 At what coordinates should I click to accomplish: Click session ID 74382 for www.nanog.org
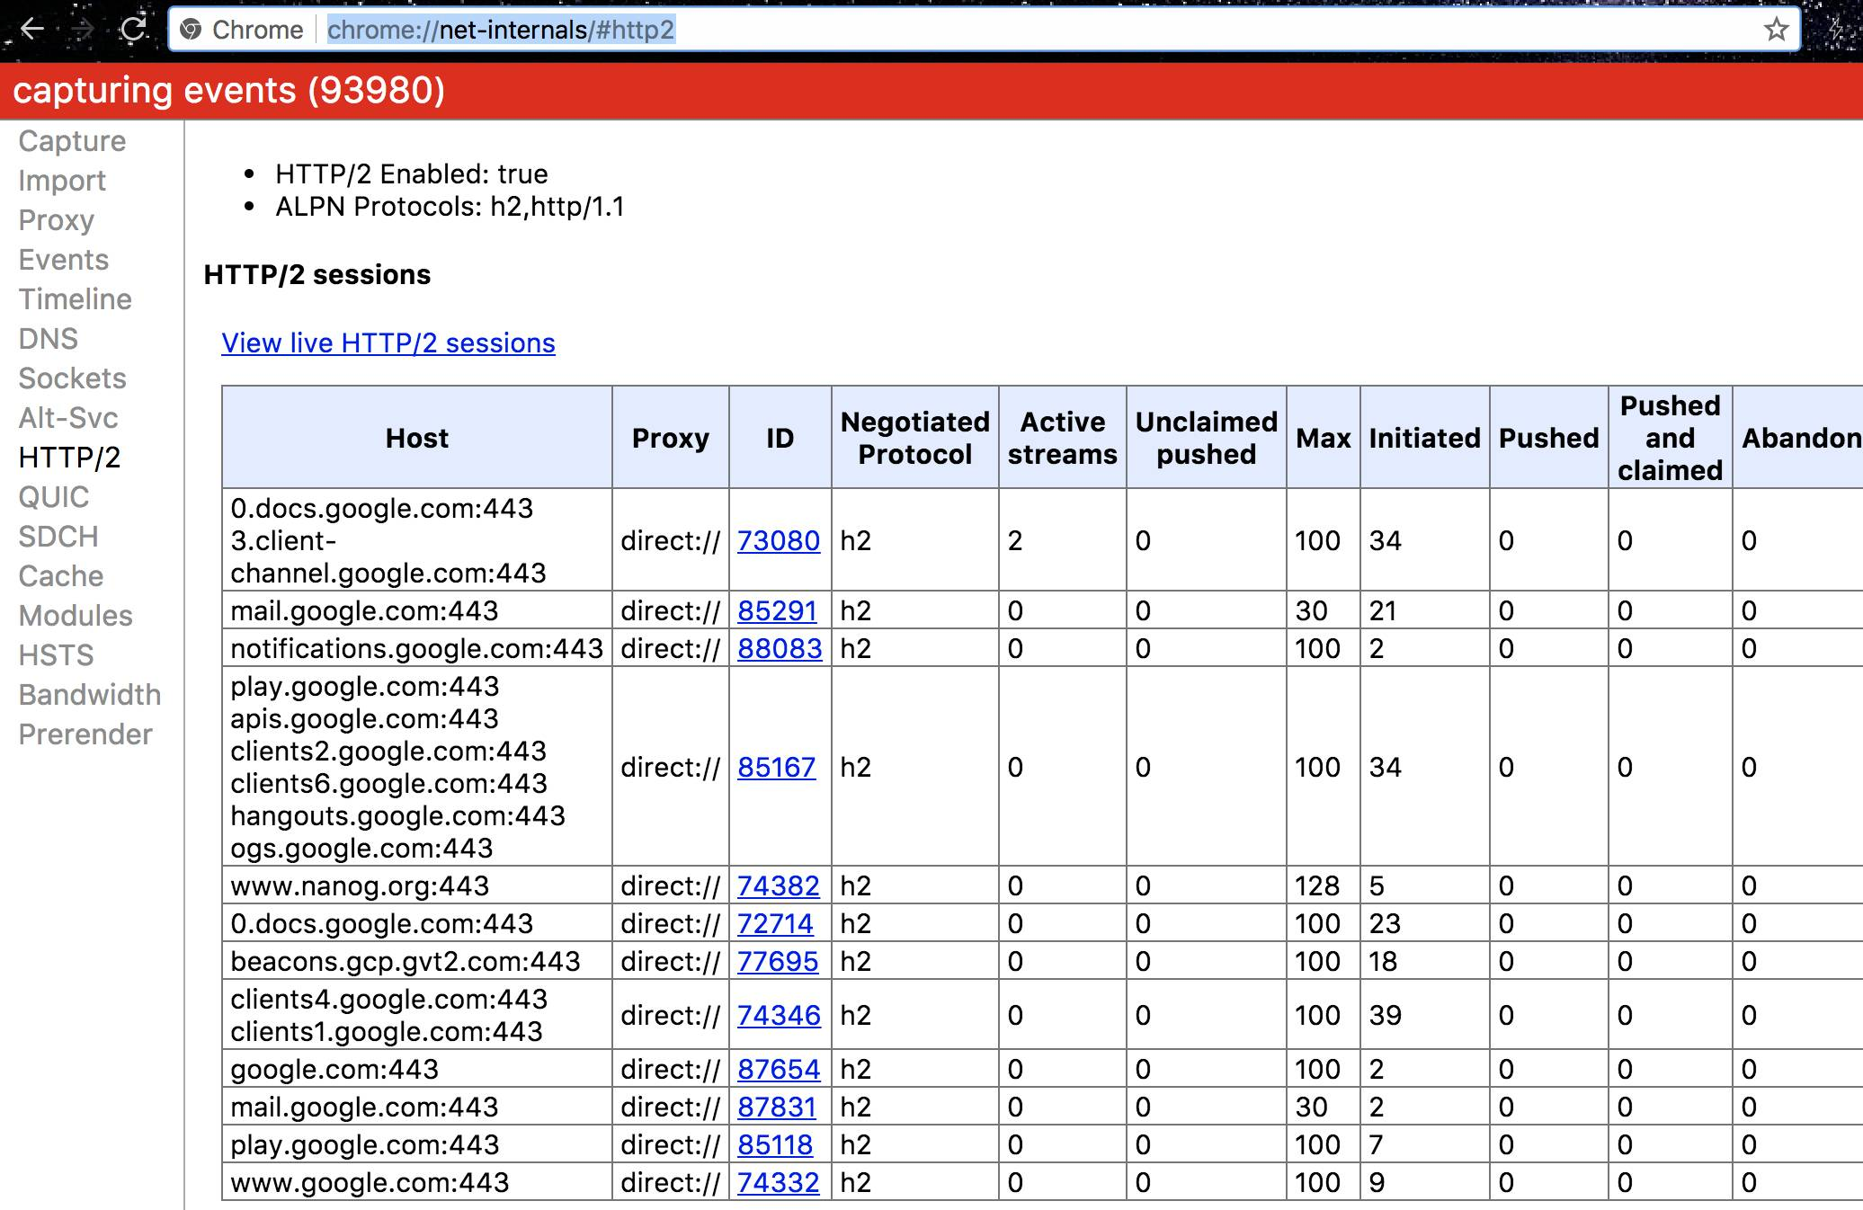tap(778, 886)
